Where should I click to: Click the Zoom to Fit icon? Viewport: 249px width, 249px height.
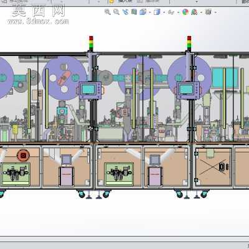tap(108, 12)
